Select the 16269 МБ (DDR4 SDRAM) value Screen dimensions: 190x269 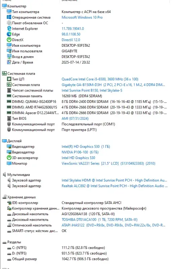tap(82, 96)
